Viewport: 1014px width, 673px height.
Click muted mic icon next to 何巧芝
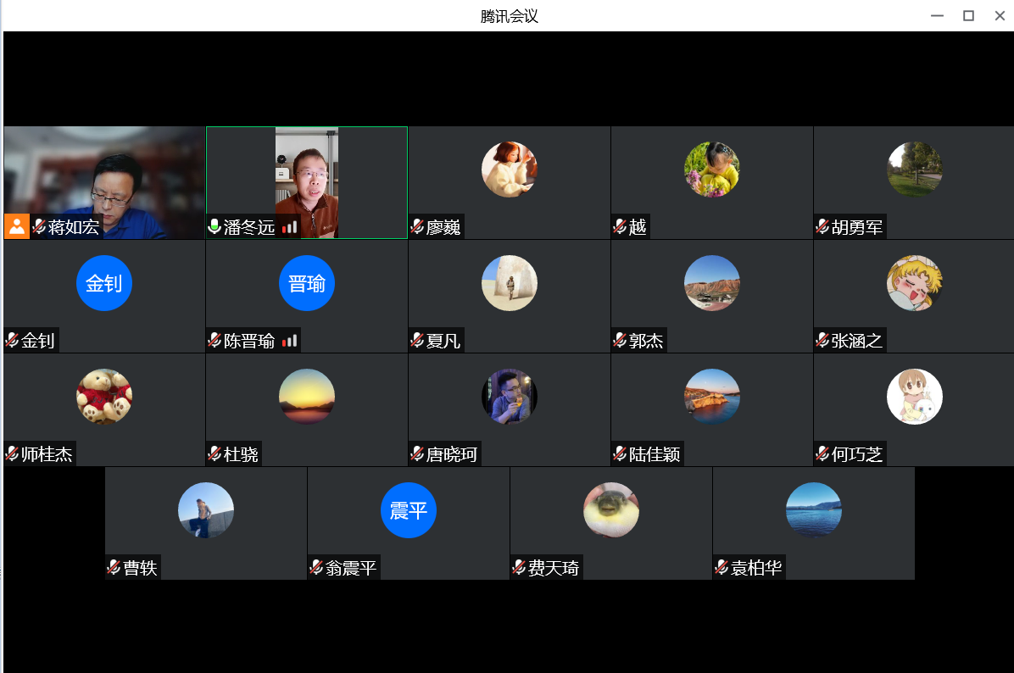click(x=822, y=453)
